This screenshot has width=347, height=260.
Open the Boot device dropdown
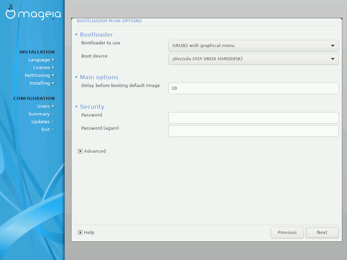(253, 59)
